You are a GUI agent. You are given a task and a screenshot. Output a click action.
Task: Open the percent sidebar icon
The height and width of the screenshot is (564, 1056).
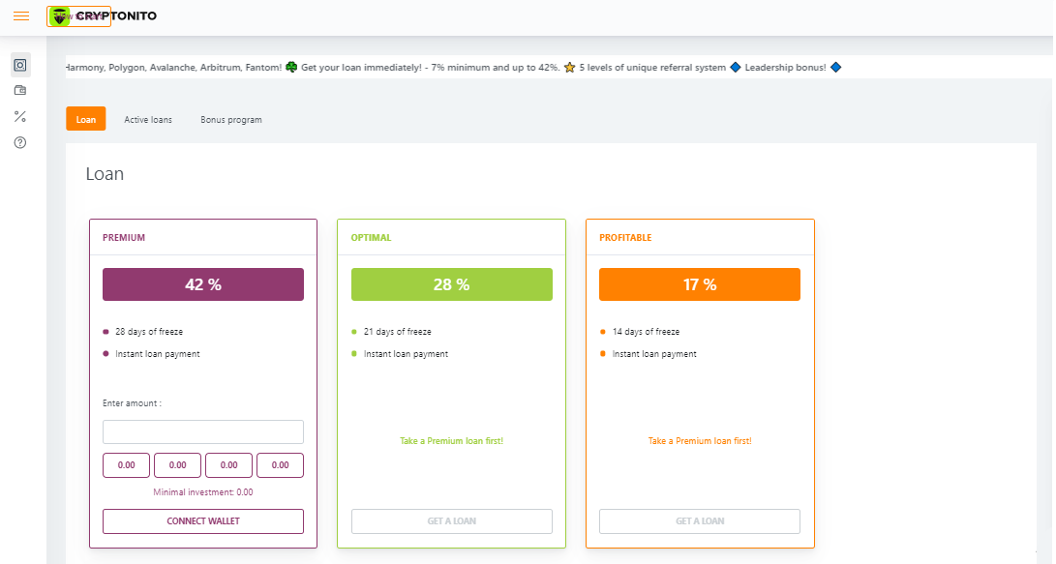click(x=20, y=116)
